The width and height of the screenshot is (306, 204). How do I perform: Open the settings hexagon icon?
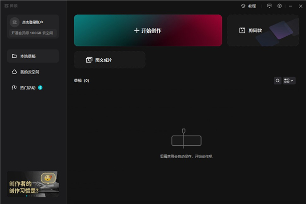pyautogui.click(x=279, y=6)
